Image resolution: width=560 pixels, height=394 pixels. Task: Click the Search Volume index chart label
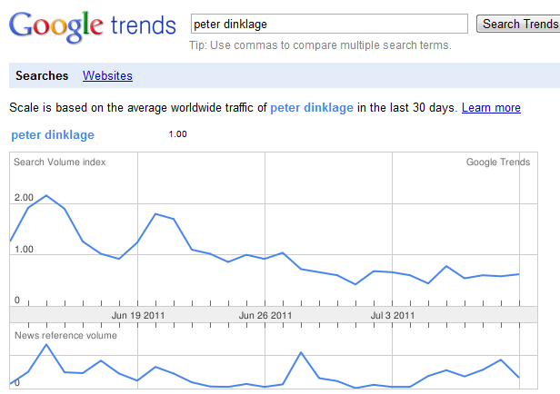(x=60, y=162)
